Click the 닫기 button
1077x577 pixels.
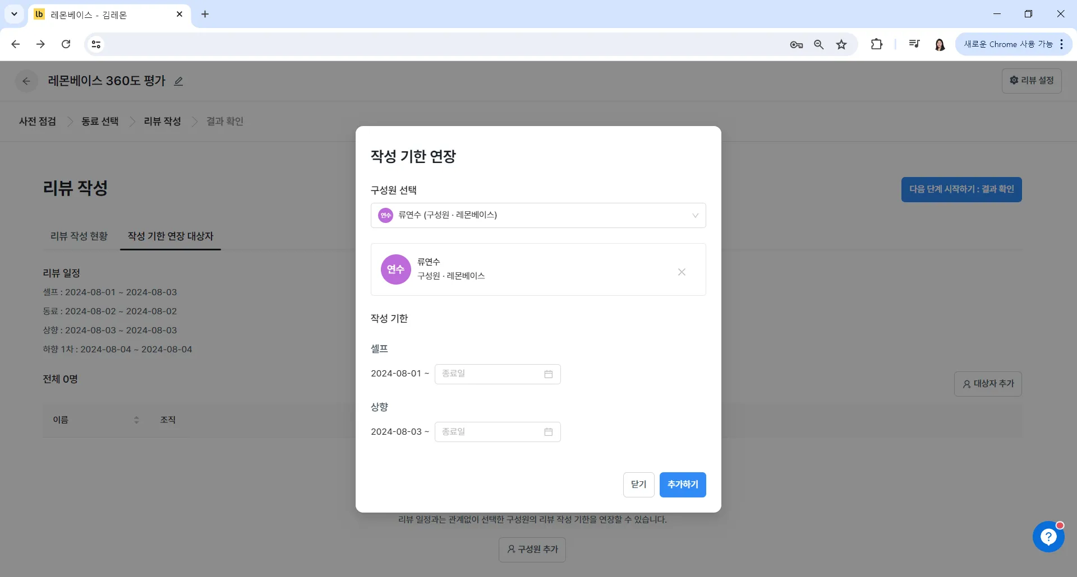[x=639, y=485]
